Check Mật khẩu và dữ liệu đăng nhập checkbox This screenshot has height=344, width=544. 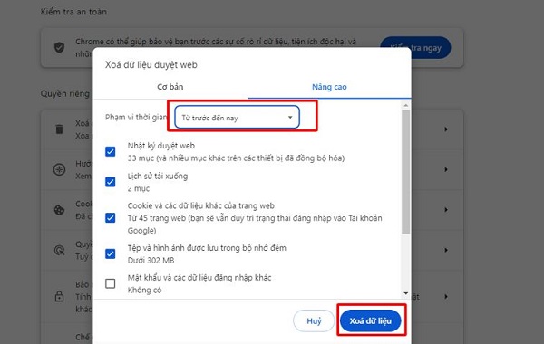pos(111,283)
